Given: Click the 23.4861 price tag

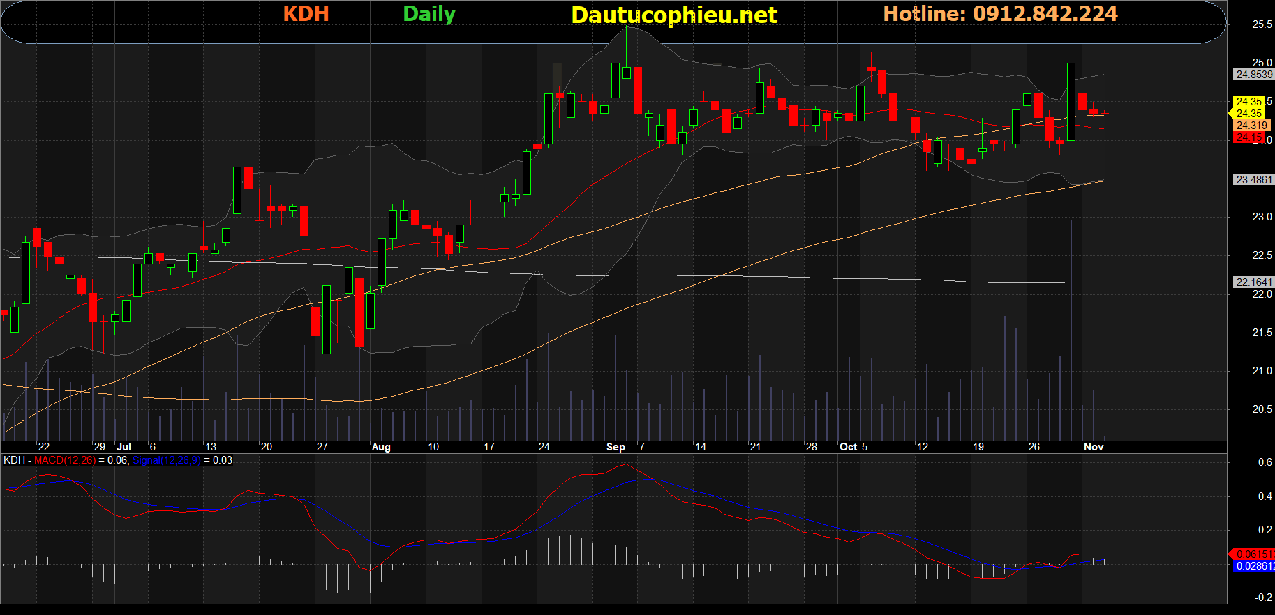Looking at the screenshot, I should pyautogui.click(x=1253, y=180).
